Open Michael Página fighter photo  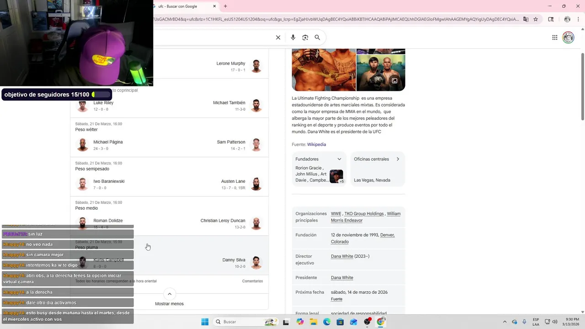click(82, 145)
